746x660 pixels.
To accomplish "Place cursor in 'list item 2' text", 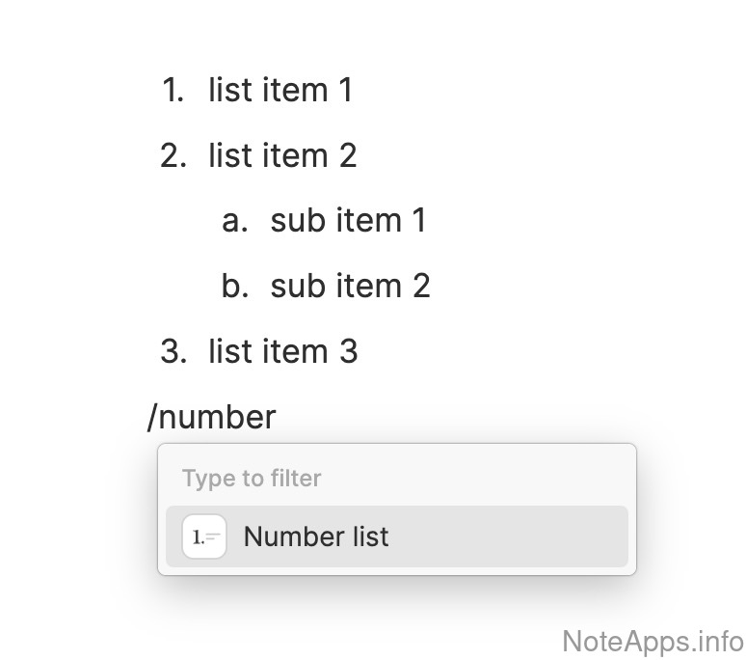I will [282, 155].
